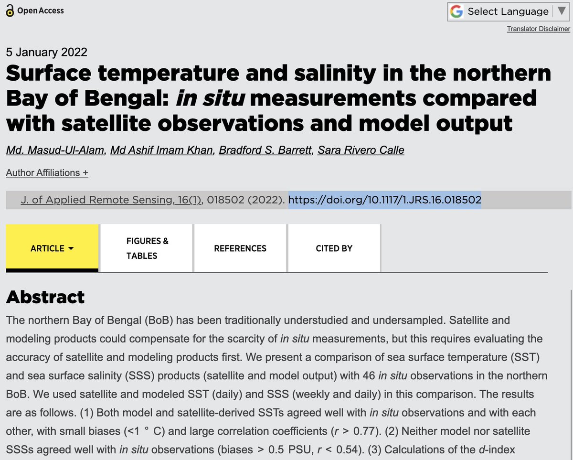Click the Open Access padlock icon

[x=10, y=11]
